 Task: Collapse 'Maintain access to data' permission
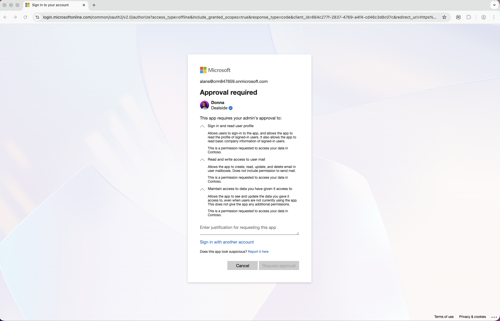pyautogui.click(x=202, y=189)
